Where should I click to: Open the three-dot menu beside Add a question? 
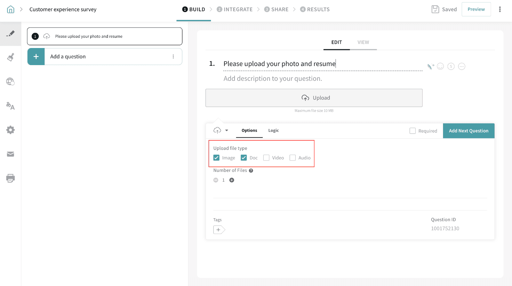click(173, 57)
